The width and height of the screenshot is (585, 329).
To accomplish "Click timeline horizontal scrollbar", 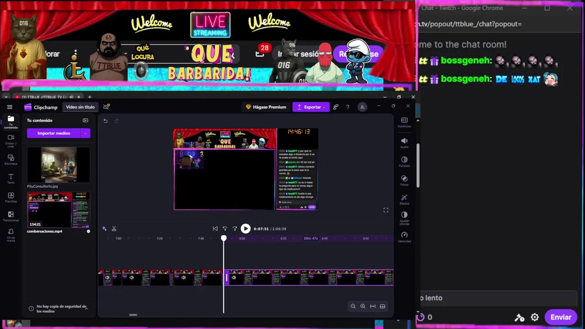I will point(133,314).
